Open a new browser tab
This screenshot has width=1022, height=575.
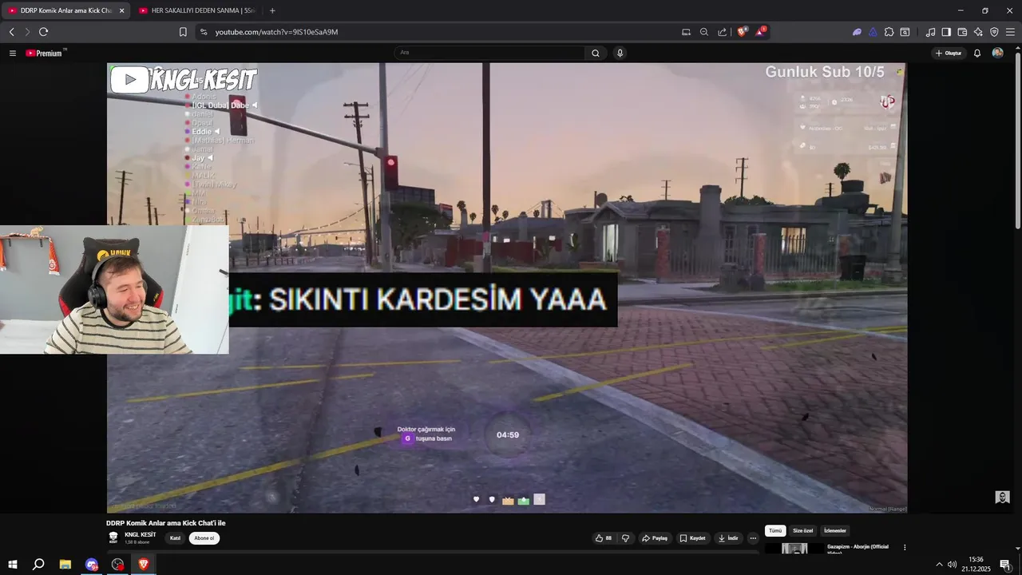coord(272,10)
